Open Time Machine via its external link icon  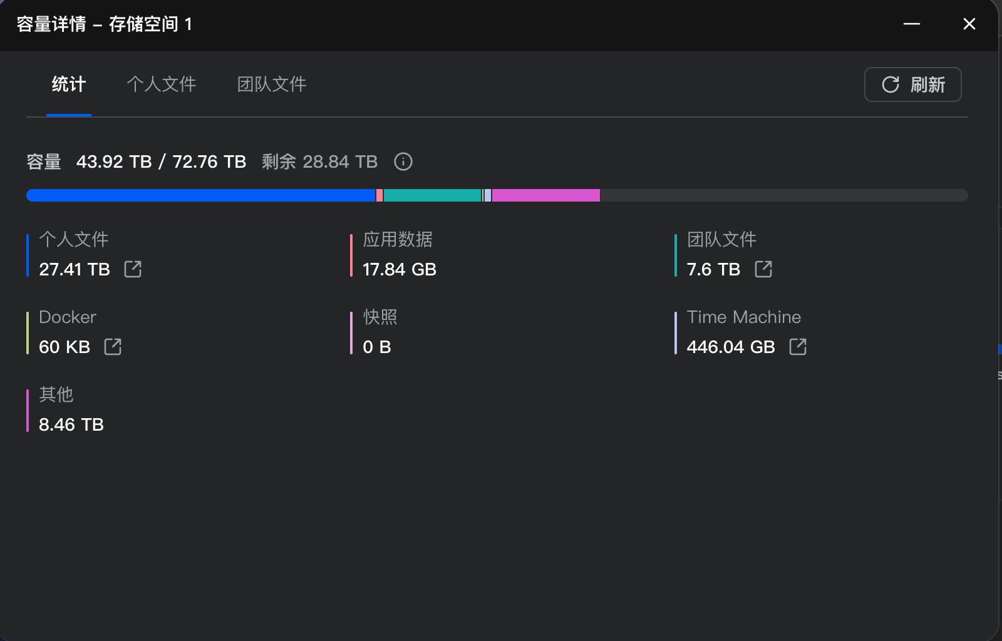798,347
